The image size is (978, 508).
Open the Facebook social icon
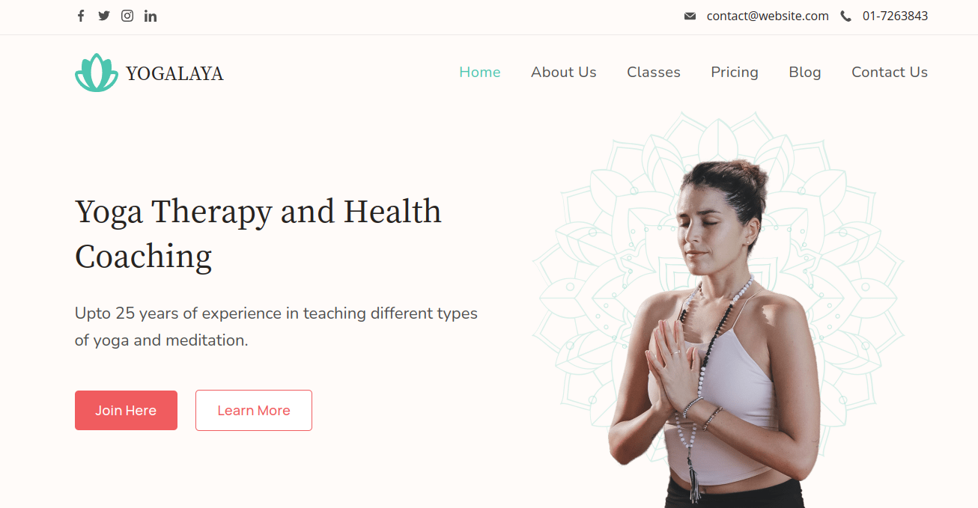tap(81, 16)
